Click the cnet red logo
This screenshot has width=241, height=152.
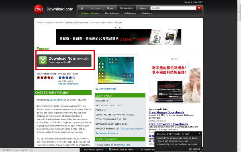39,9
